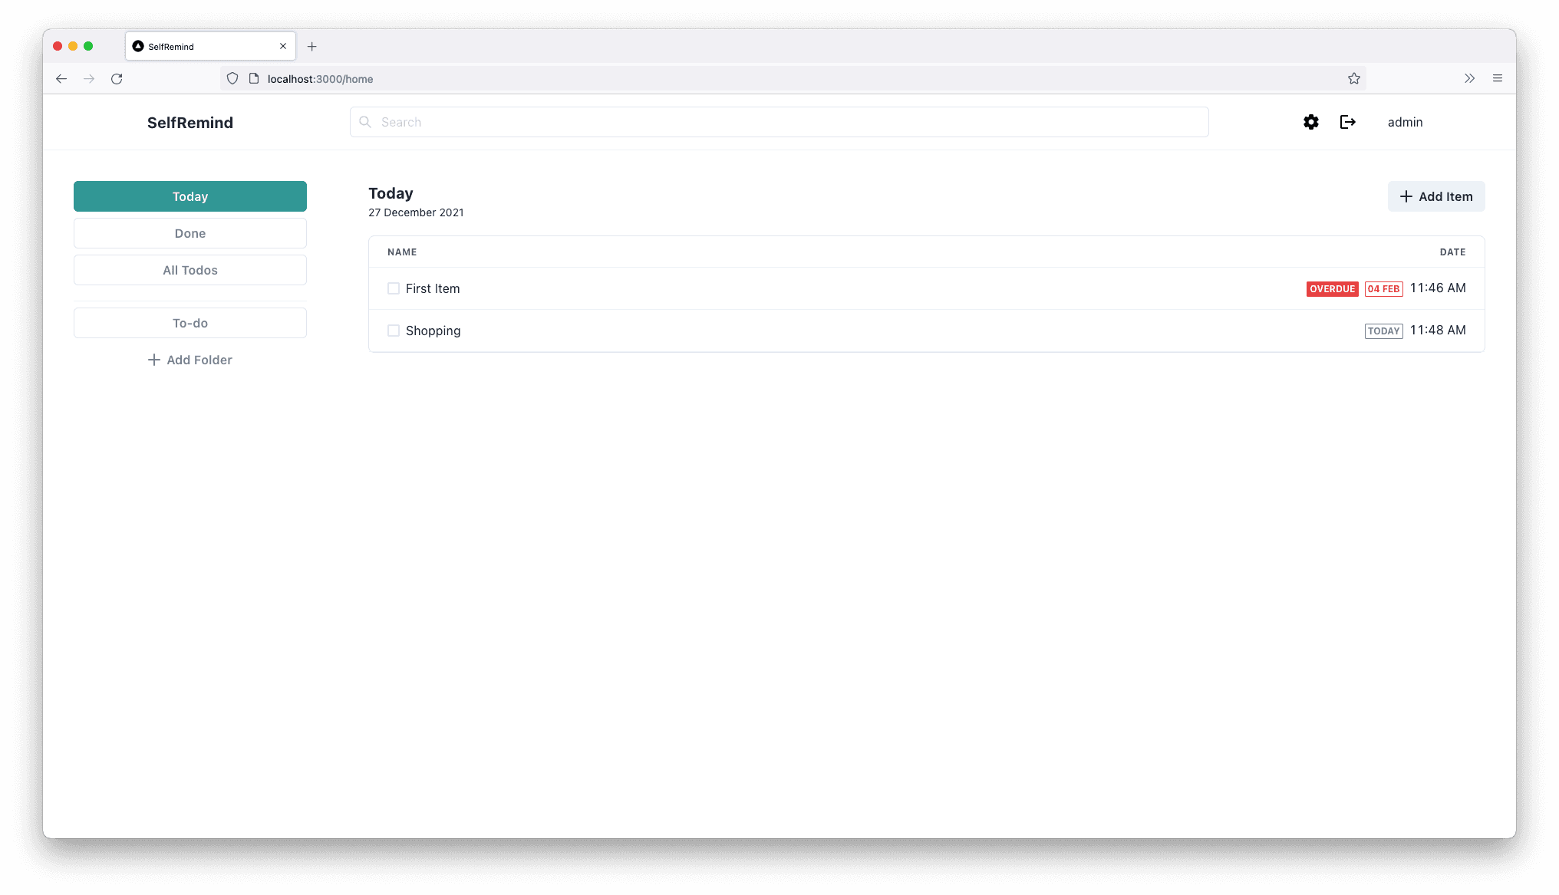Click the search bar magnifier icon
The width and height of the screenshot is (1559, 895).
365,122
